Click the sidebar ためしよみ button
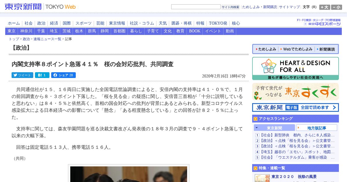The image size is (347, 182). (x=265, y=49)
